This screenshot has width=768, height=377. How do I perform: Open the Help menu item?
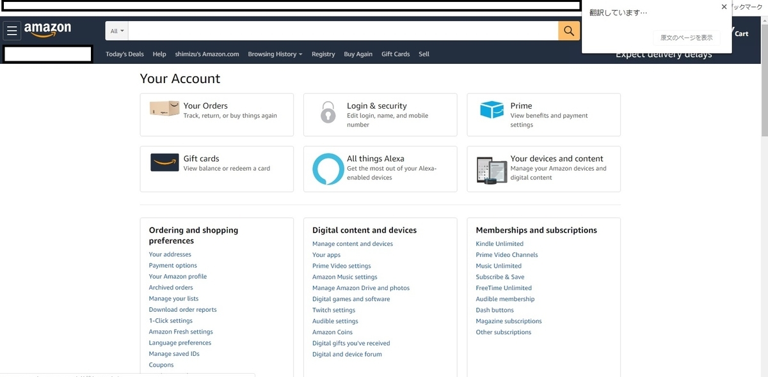click(x=159, y=54)
